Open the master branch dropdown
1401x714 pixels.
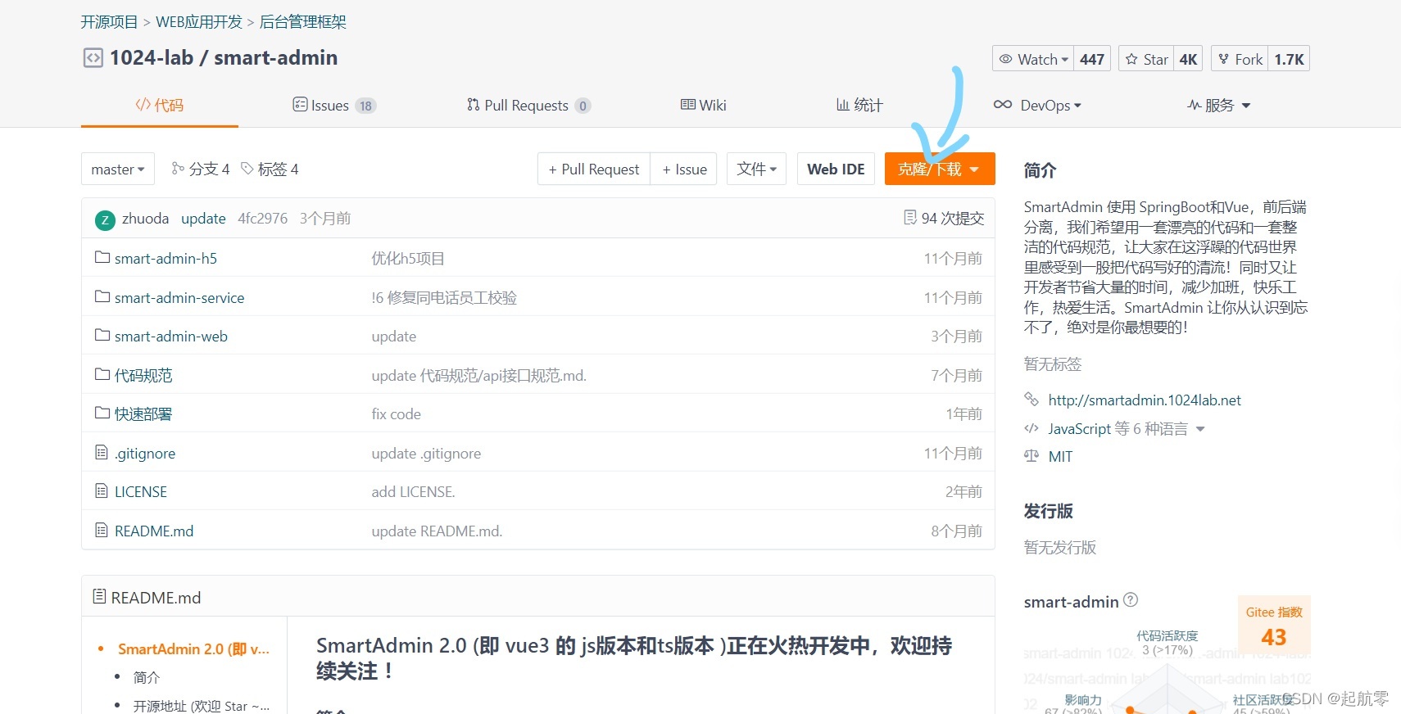[x=118, y=169]
